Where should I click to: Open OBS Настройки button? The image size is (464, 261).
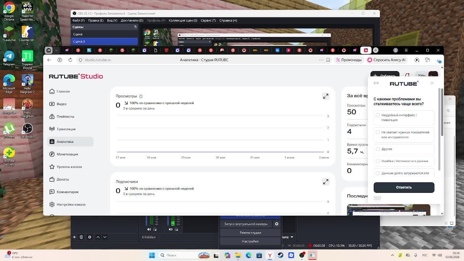[250, 241]
